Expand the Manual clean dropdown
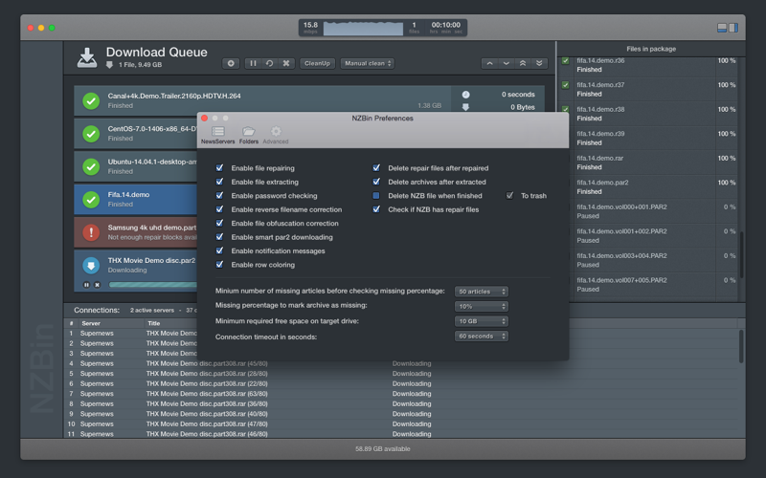Screen dimensions: 766x478 [x=368, y=63]
